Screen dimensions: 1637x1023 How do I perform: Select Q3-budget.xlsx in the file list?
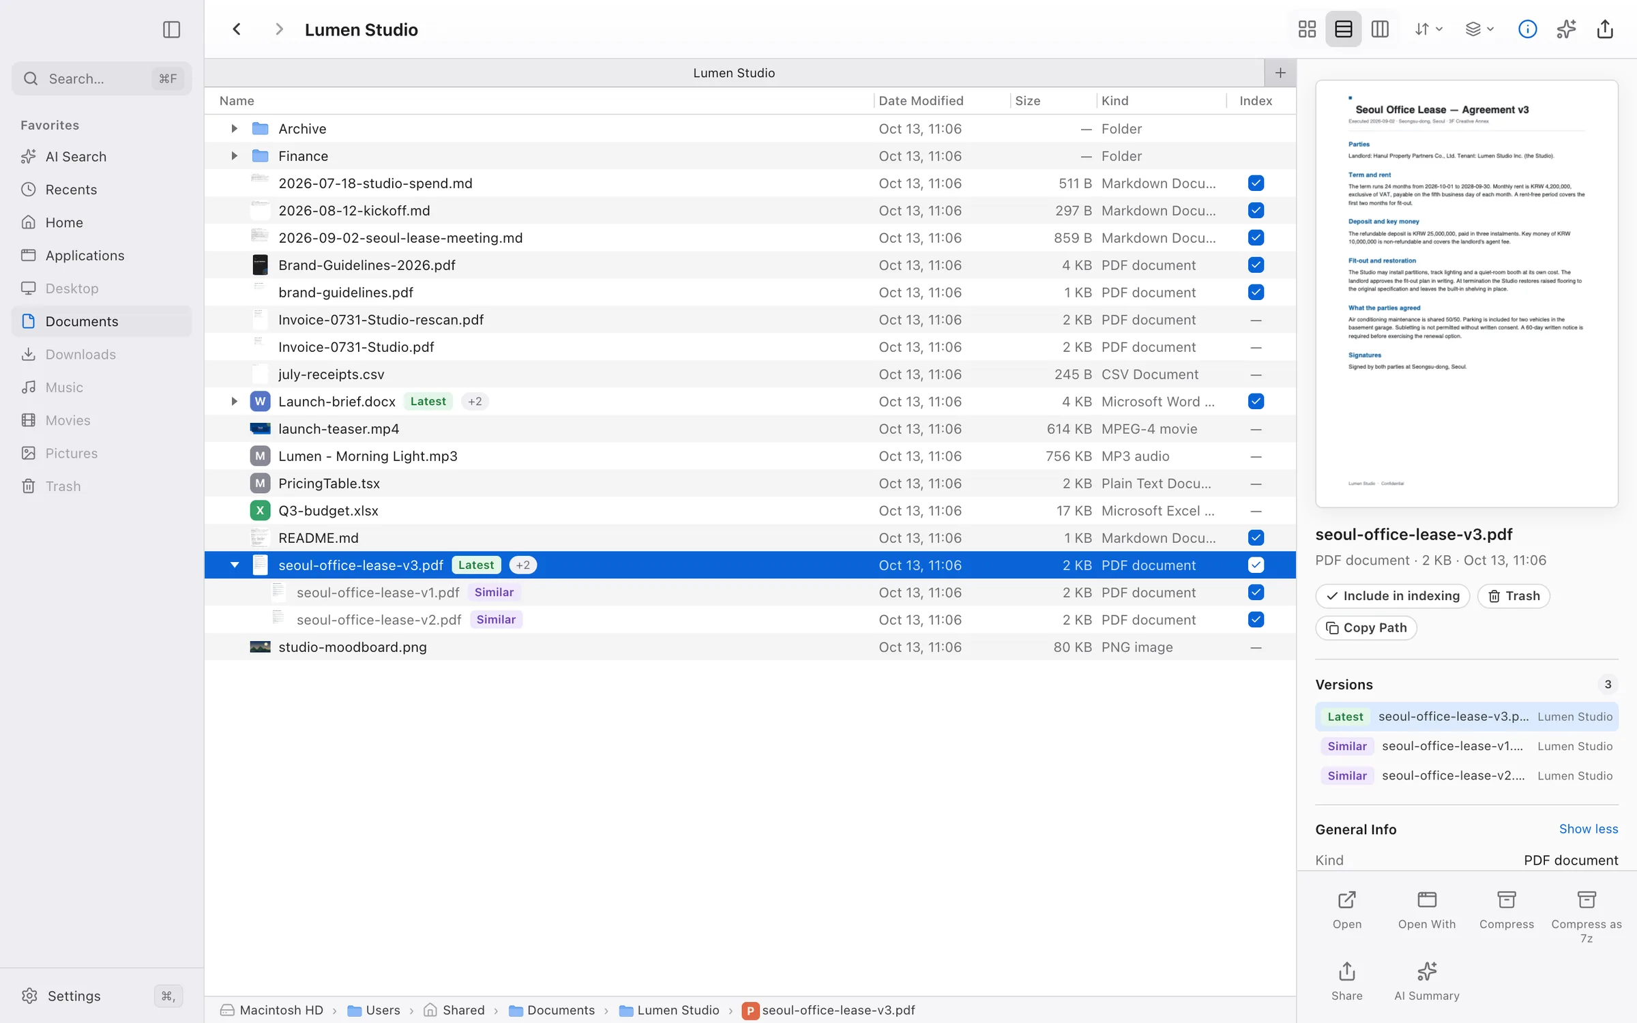[750, 510]
